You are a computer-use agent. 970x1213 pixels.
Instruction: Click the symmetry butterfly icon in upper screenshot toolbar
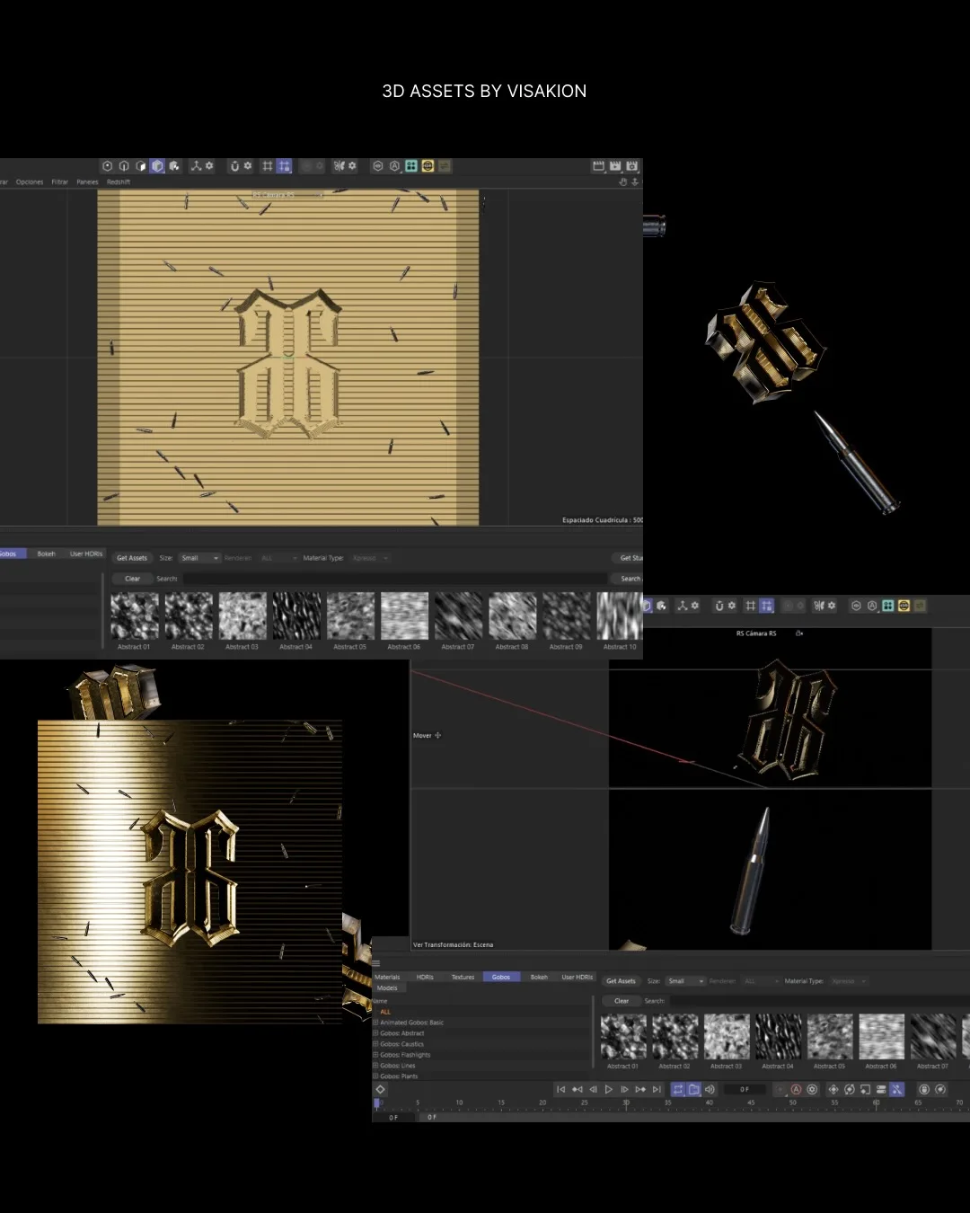[x=339, y=166]
